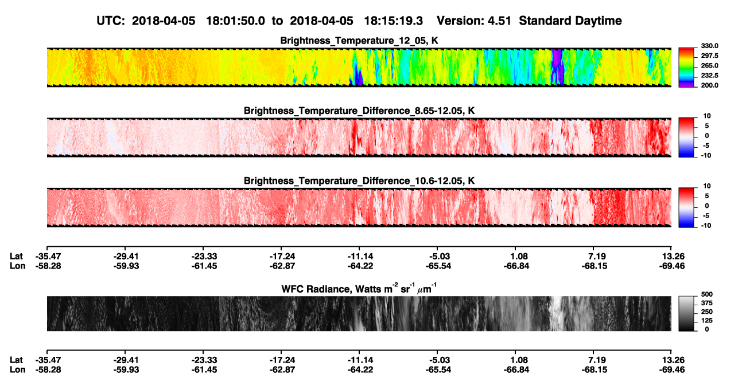Screen dimensions: 746x382
Task: Click the Brightness_Temperature_12_05 image strip
Action: coord(359,68)
